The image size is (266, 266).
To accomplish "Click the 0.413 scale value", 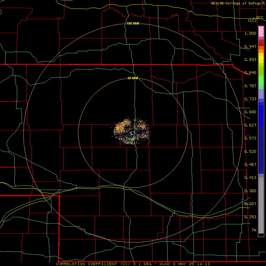I will tap(250, 177).
